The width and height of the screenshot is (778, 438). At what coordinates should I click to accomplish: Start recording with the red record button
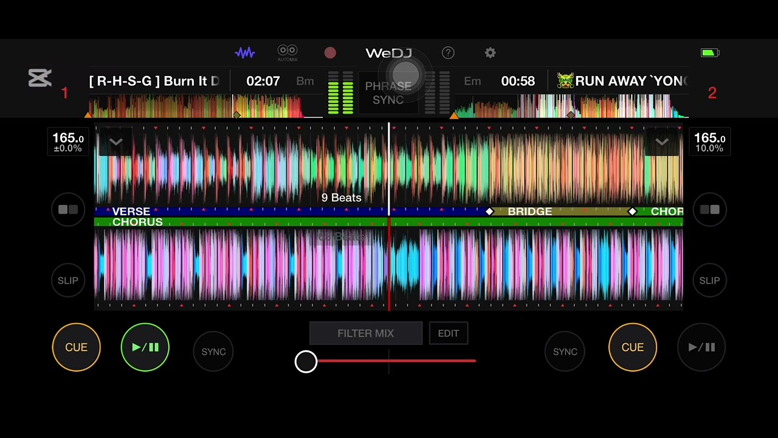(330, 53)
